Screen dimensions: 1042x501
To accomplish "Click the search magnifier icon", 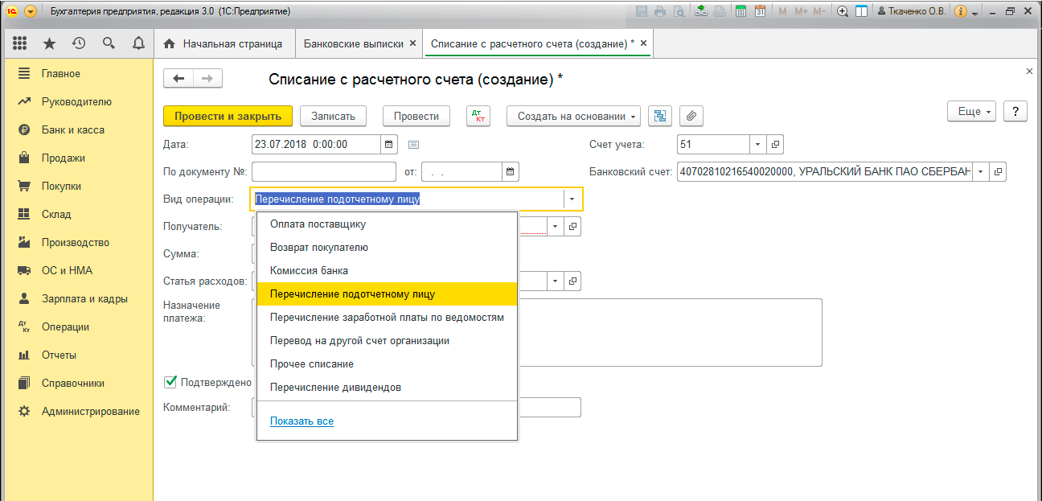I will point(109,43).
